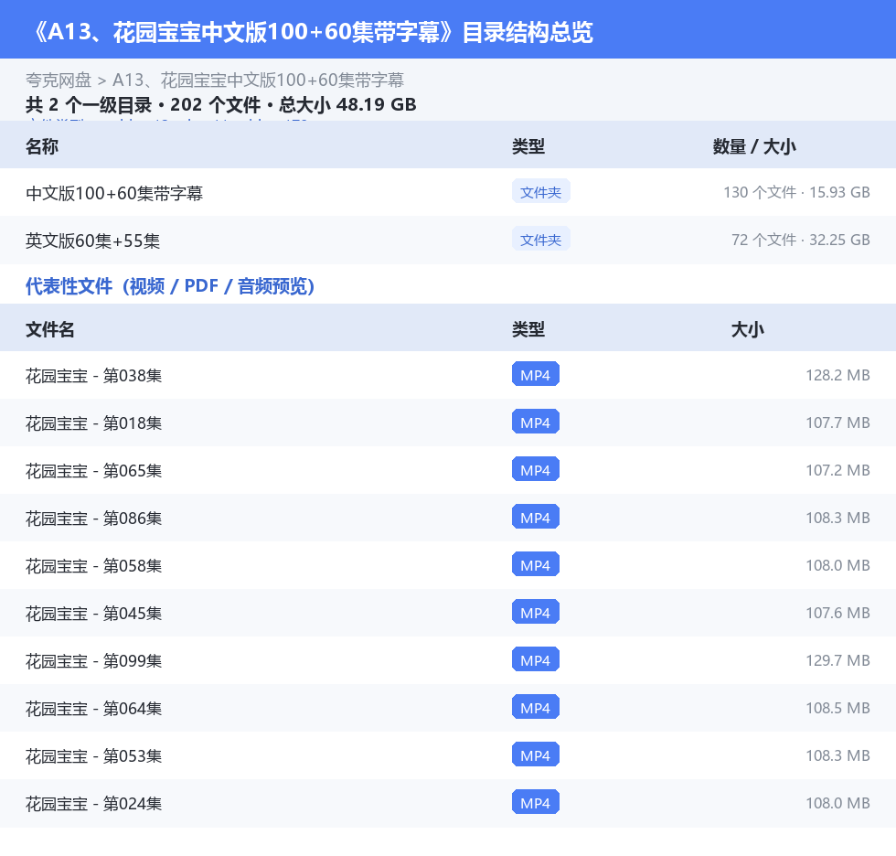Screen dimensions: 896x856
Task: Click MP4 badge for 第058集
Action: tap(536, 564)
